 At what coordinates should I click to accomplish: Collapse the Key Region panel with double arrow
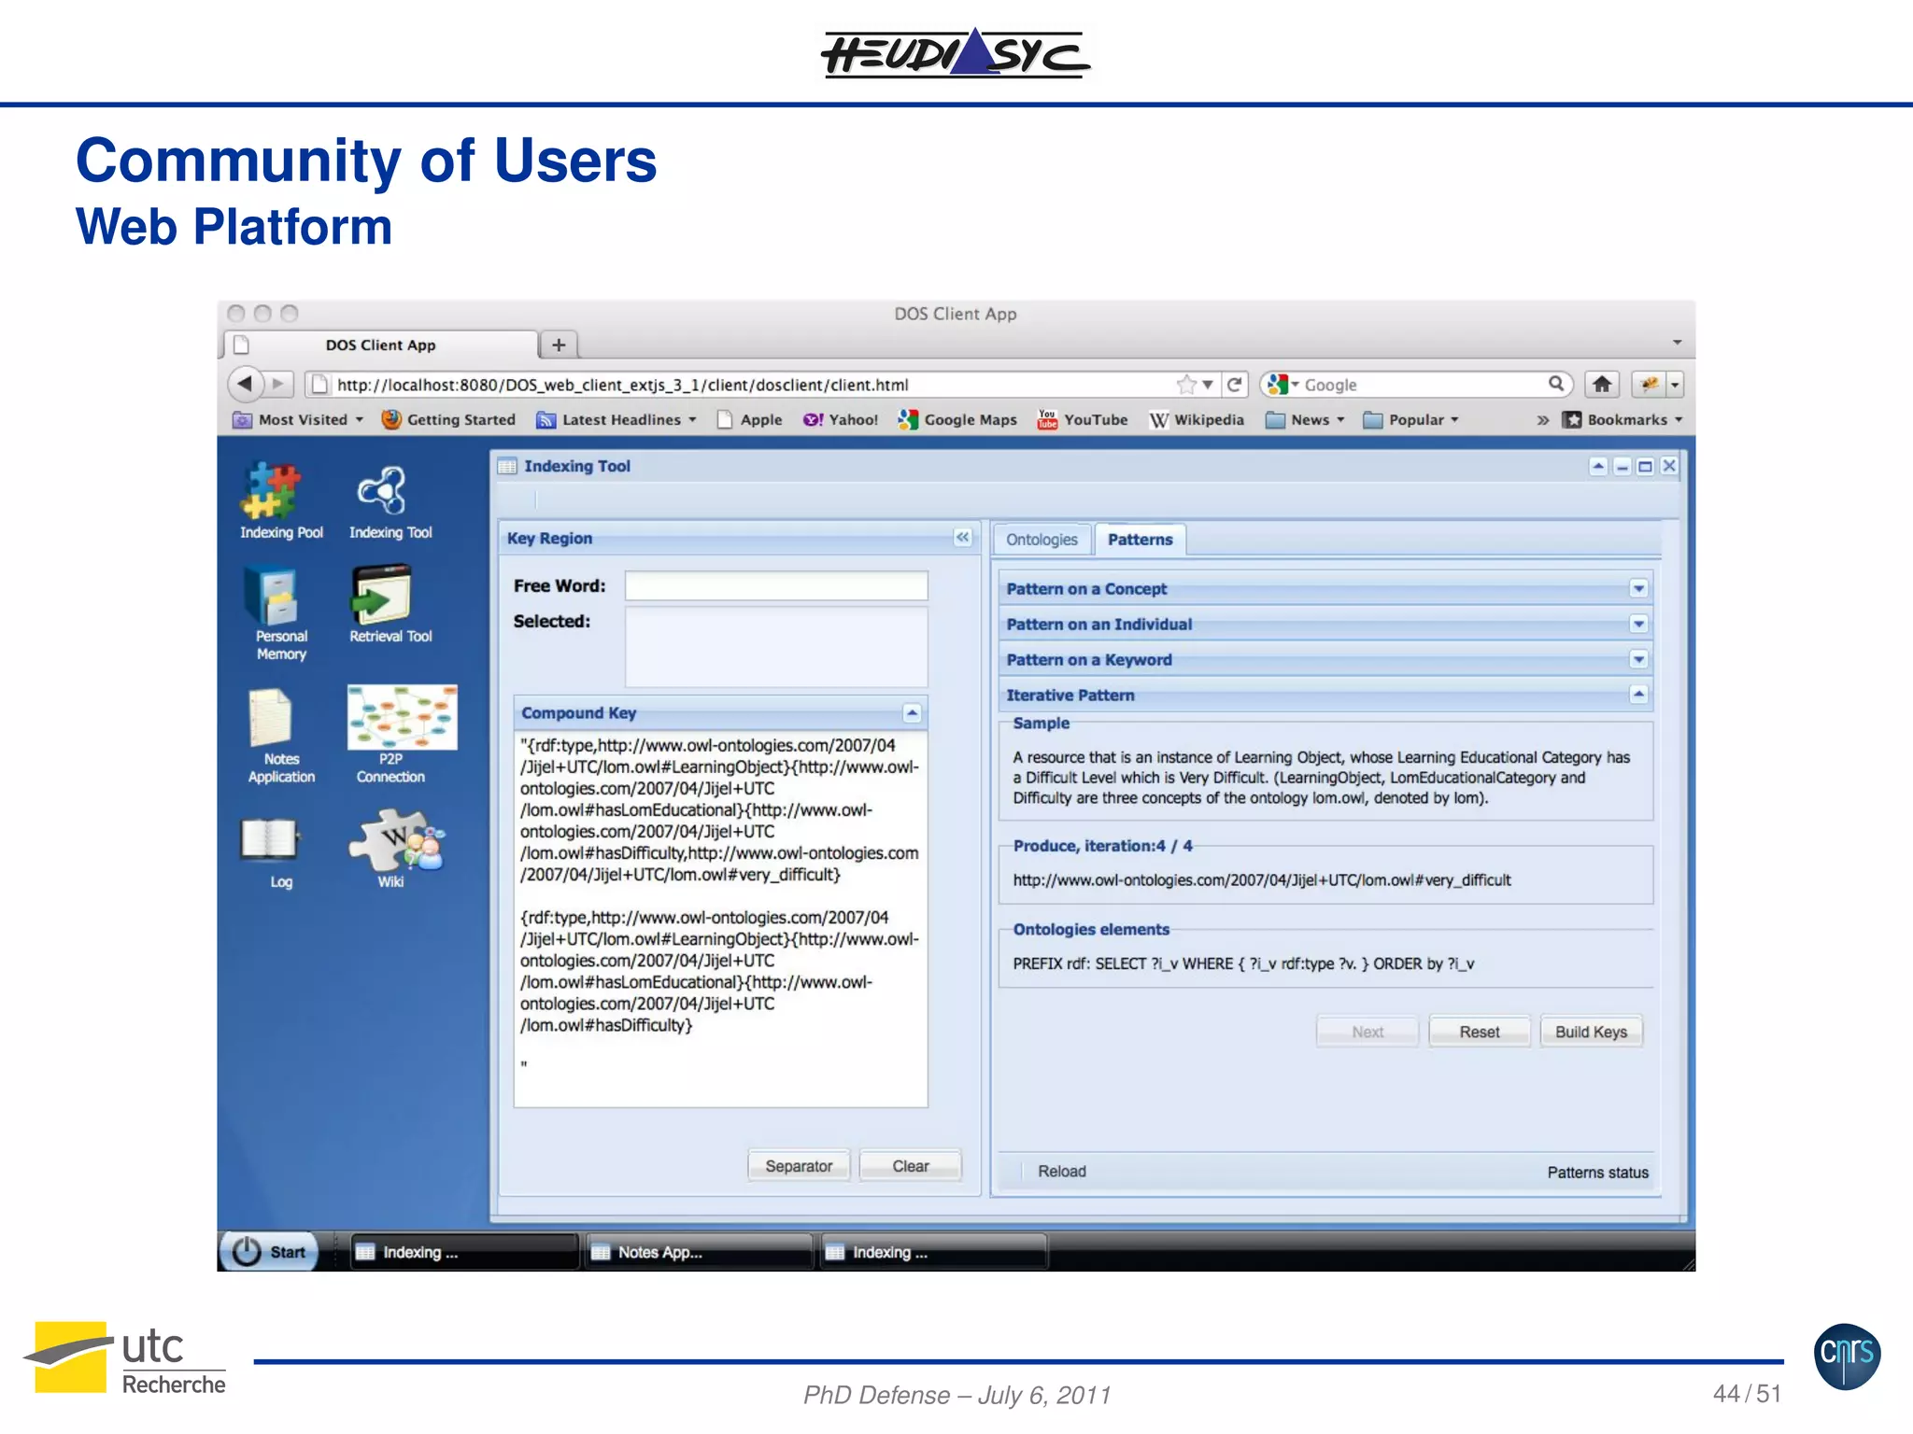962,537
